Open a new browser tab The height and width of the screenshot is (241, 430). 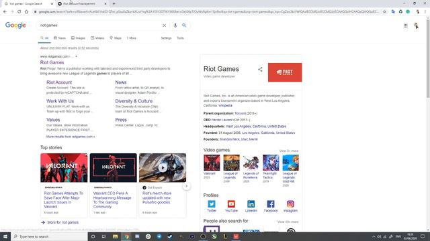114,4
